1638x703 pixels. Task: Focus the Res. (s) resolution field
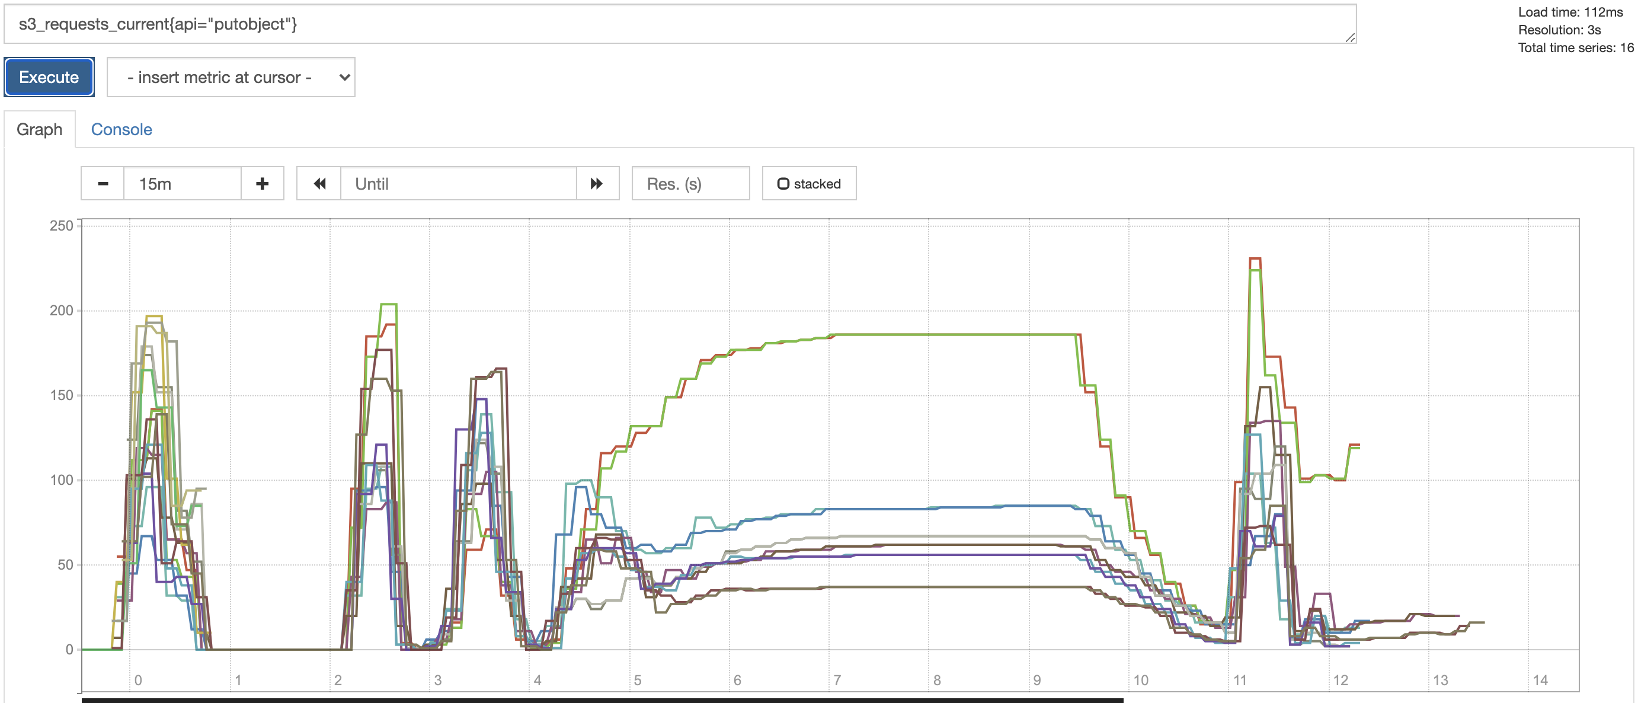690,184
